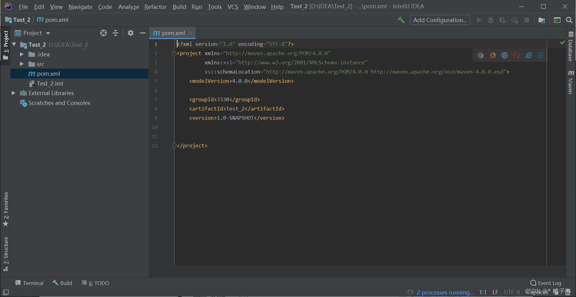Fold the closing project tag gutter marker

point(174,146)
